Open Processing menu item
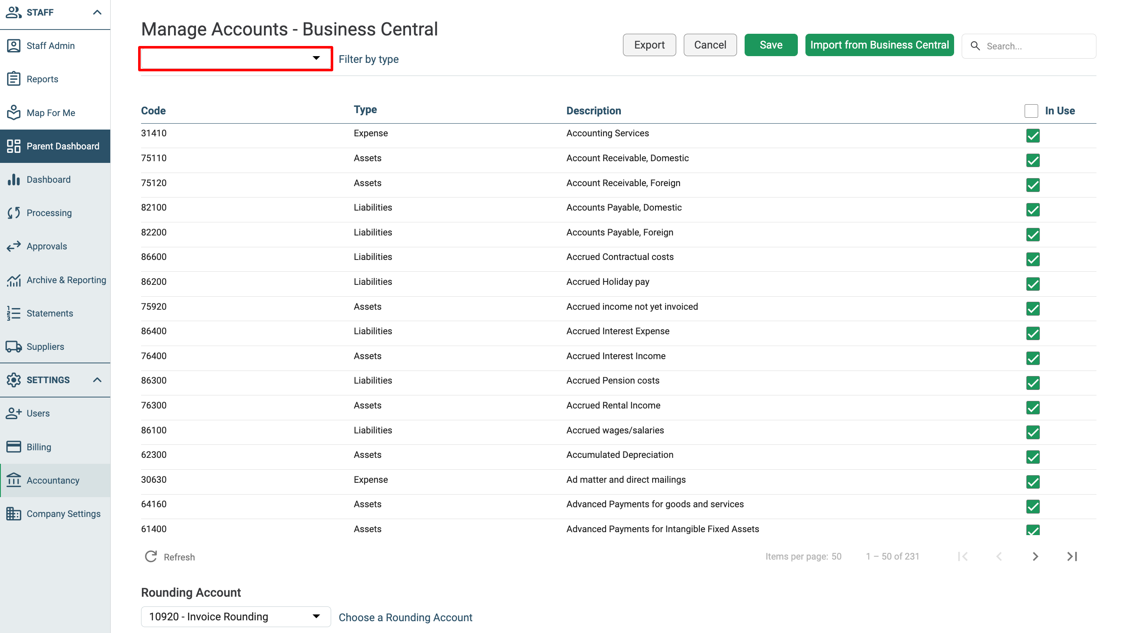 [x=55, y=213]
